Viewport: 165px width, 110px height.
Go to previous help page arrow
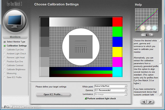pyautogui.click(x=144, y=35)
